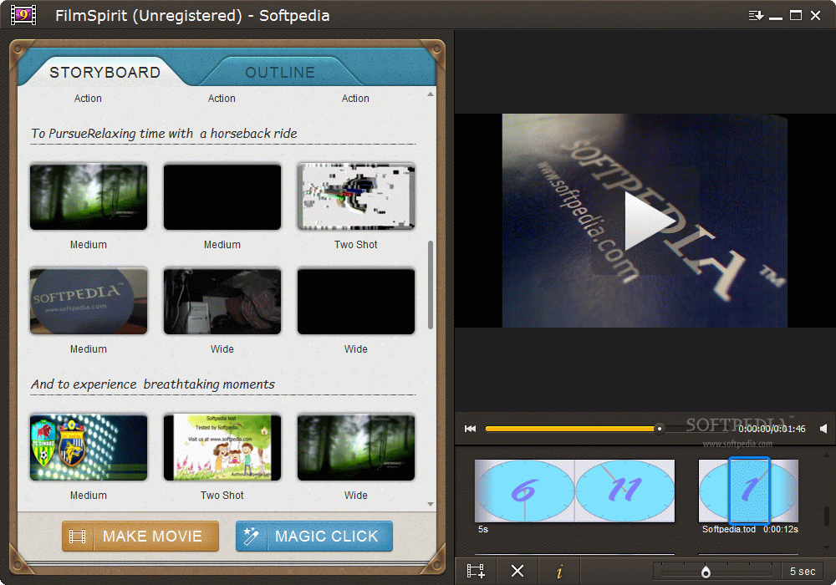The width and height of the screenshot is (836, 585).
Task: Click the third 'Action' column label
Action: coord(355,99)
